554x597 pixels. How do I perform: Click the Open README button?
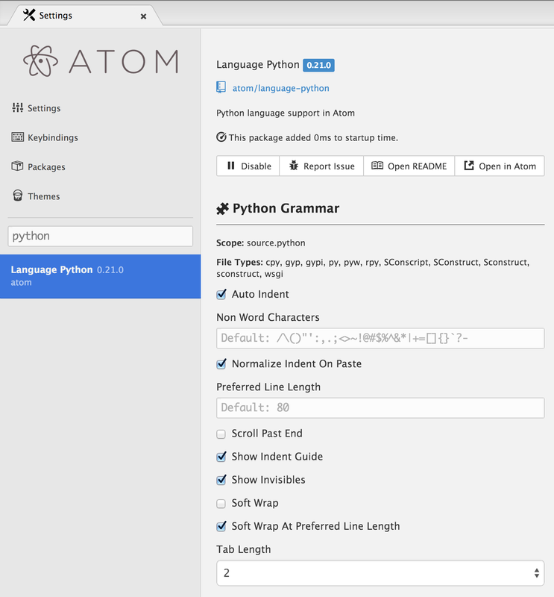409,166
